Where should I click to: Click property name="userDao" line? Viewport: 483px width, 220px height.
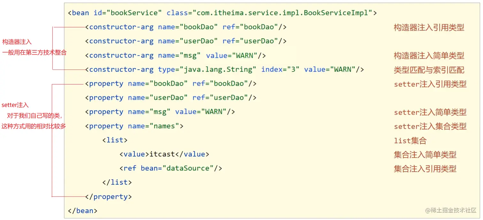point(171,98)
